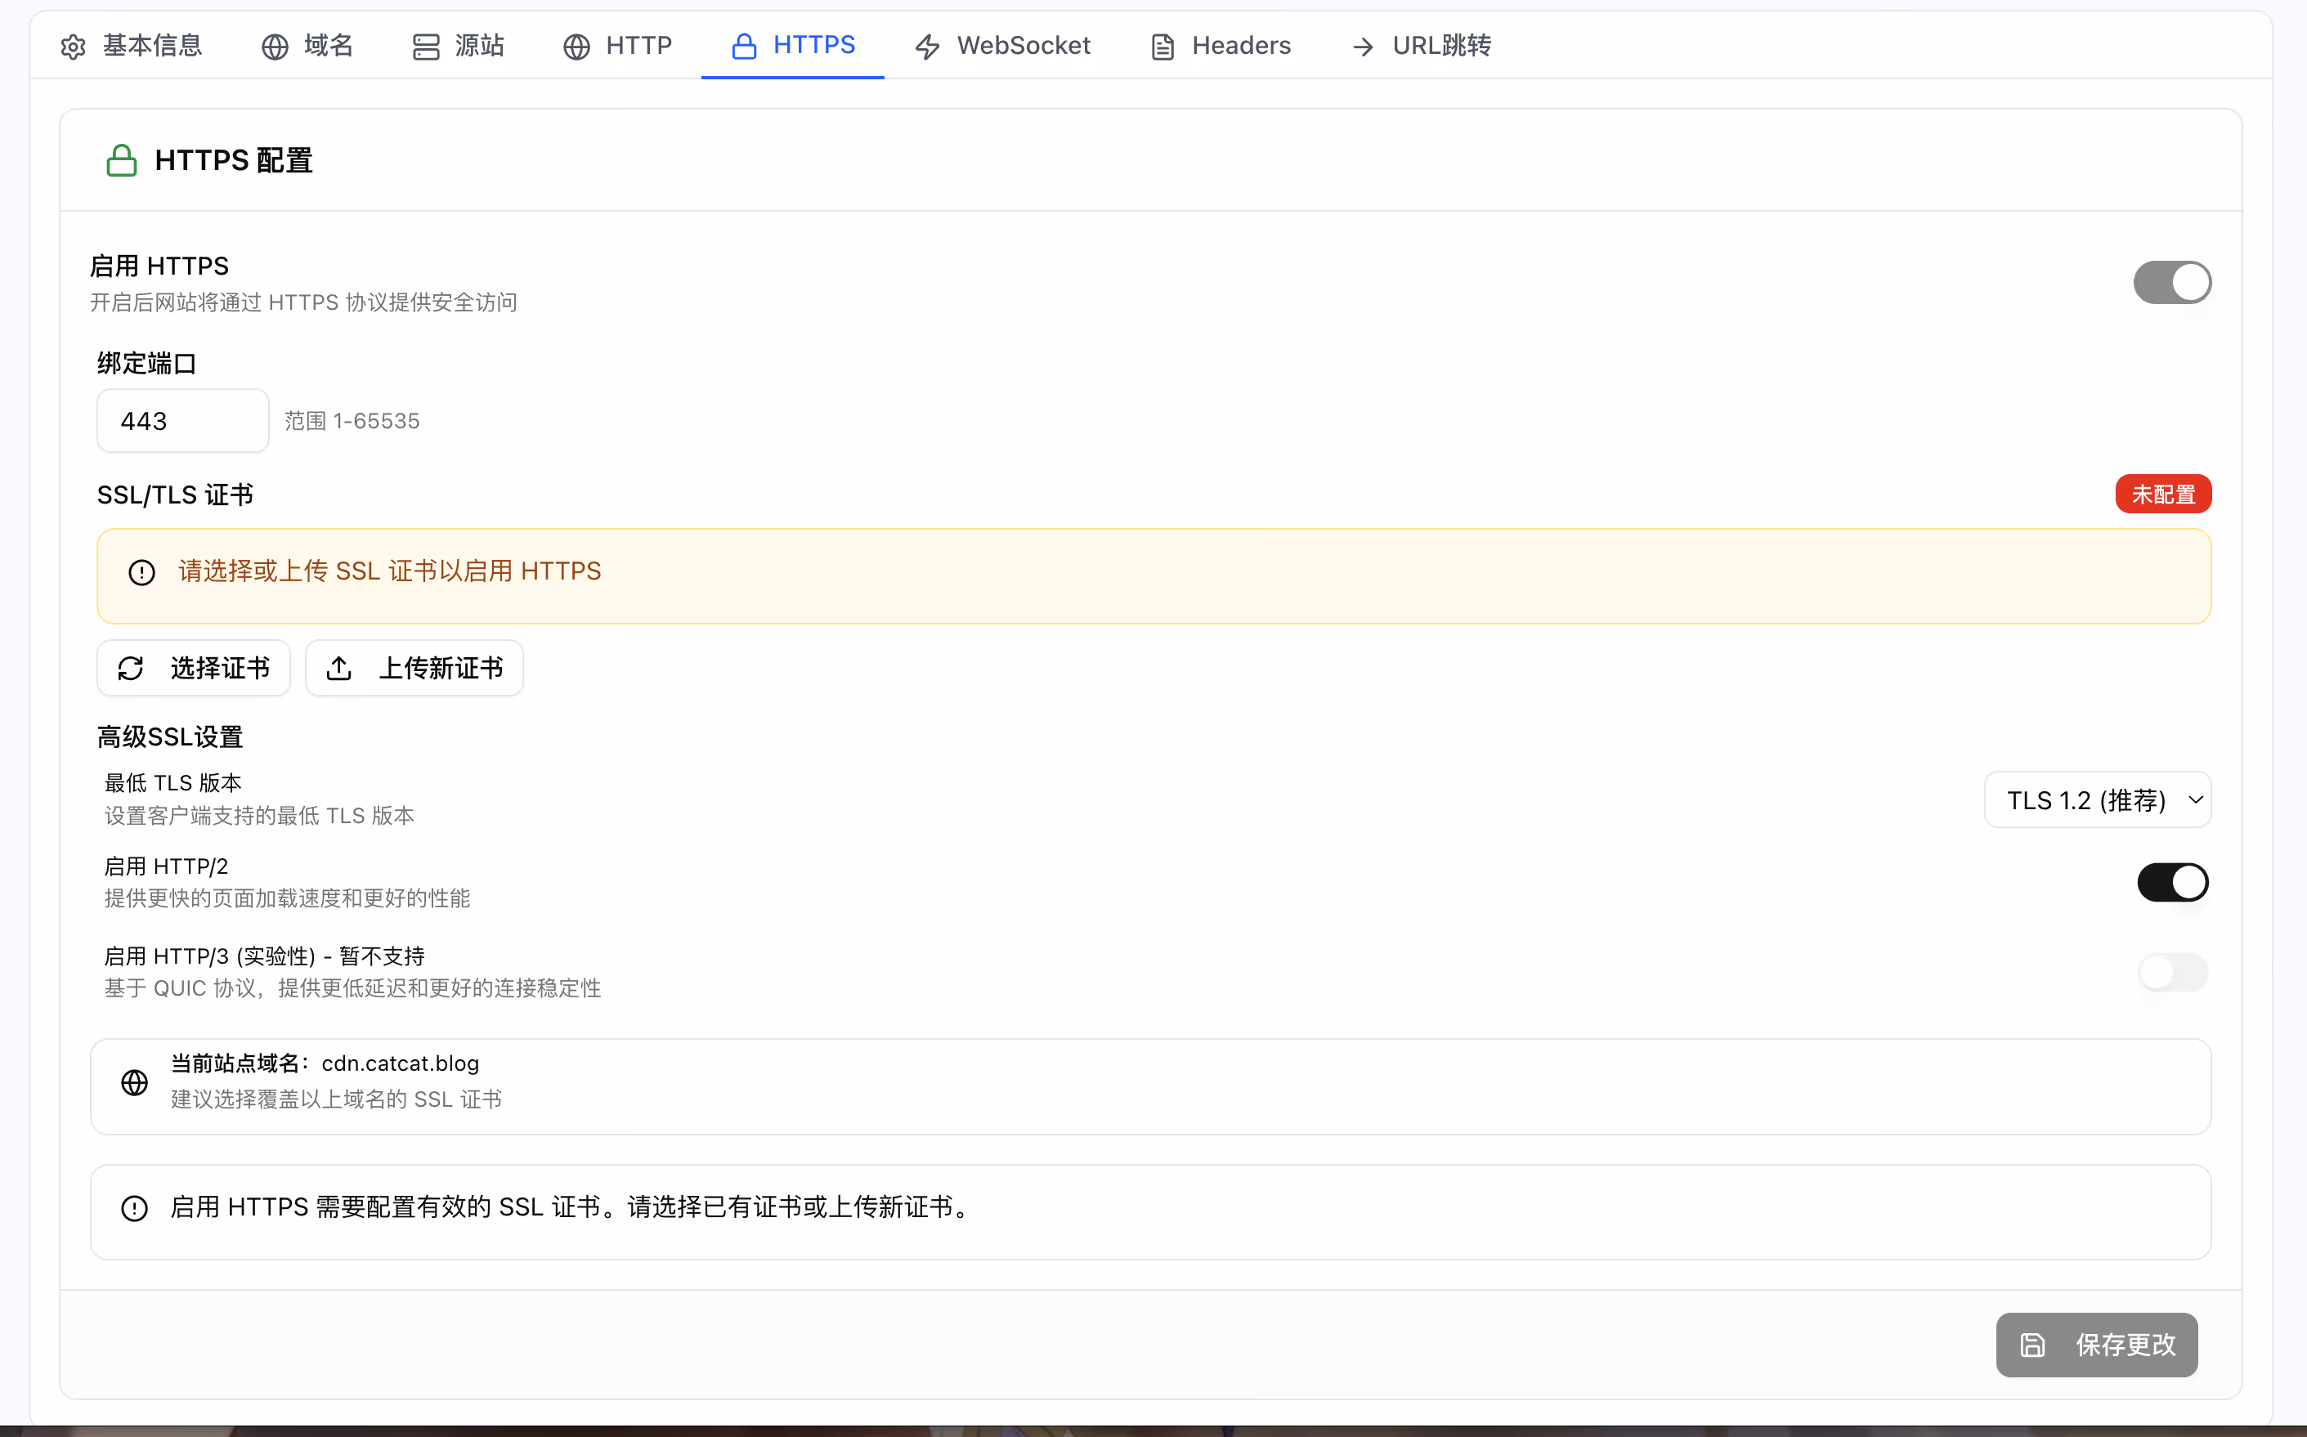Focus the 绑定端口 input showing 443
Screen dimensions: 2307x1437
coord(182,421)
